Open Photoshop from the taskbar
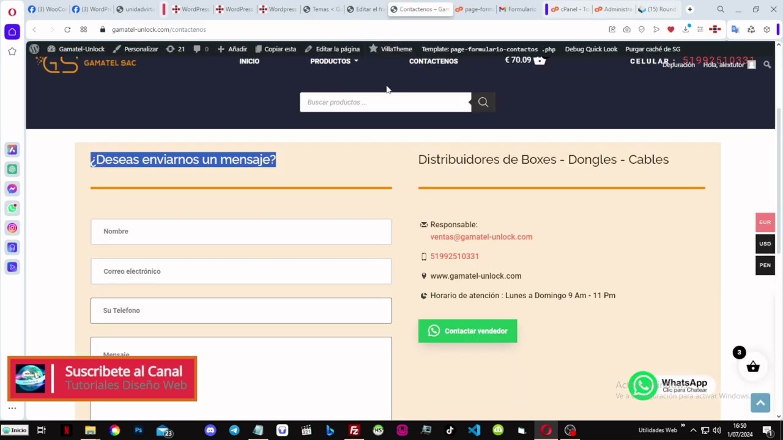This screenshot has width=783, height=440. pyautogui.click(x=138, y=430)
